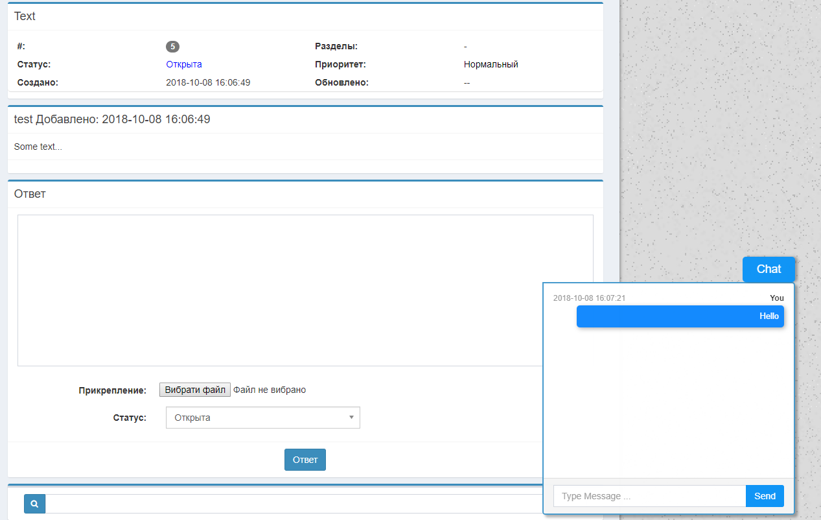Screen dimensions: 821x520
Task: Click the Файл не вибрано label
Action: click(x=270, y=390)
